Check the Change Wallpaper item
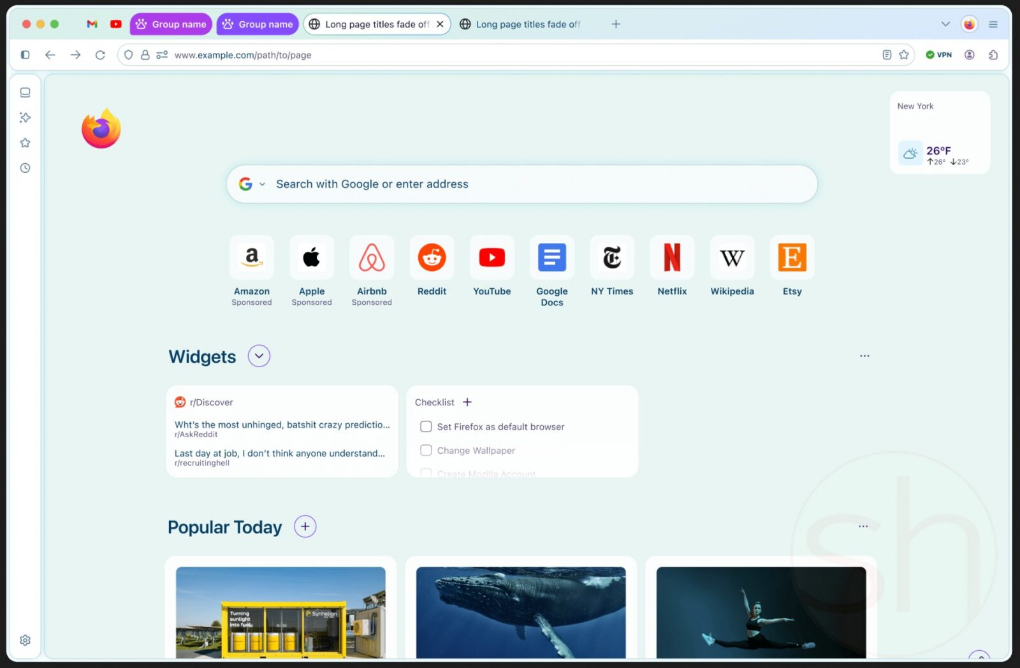 (x=426, y=451)
